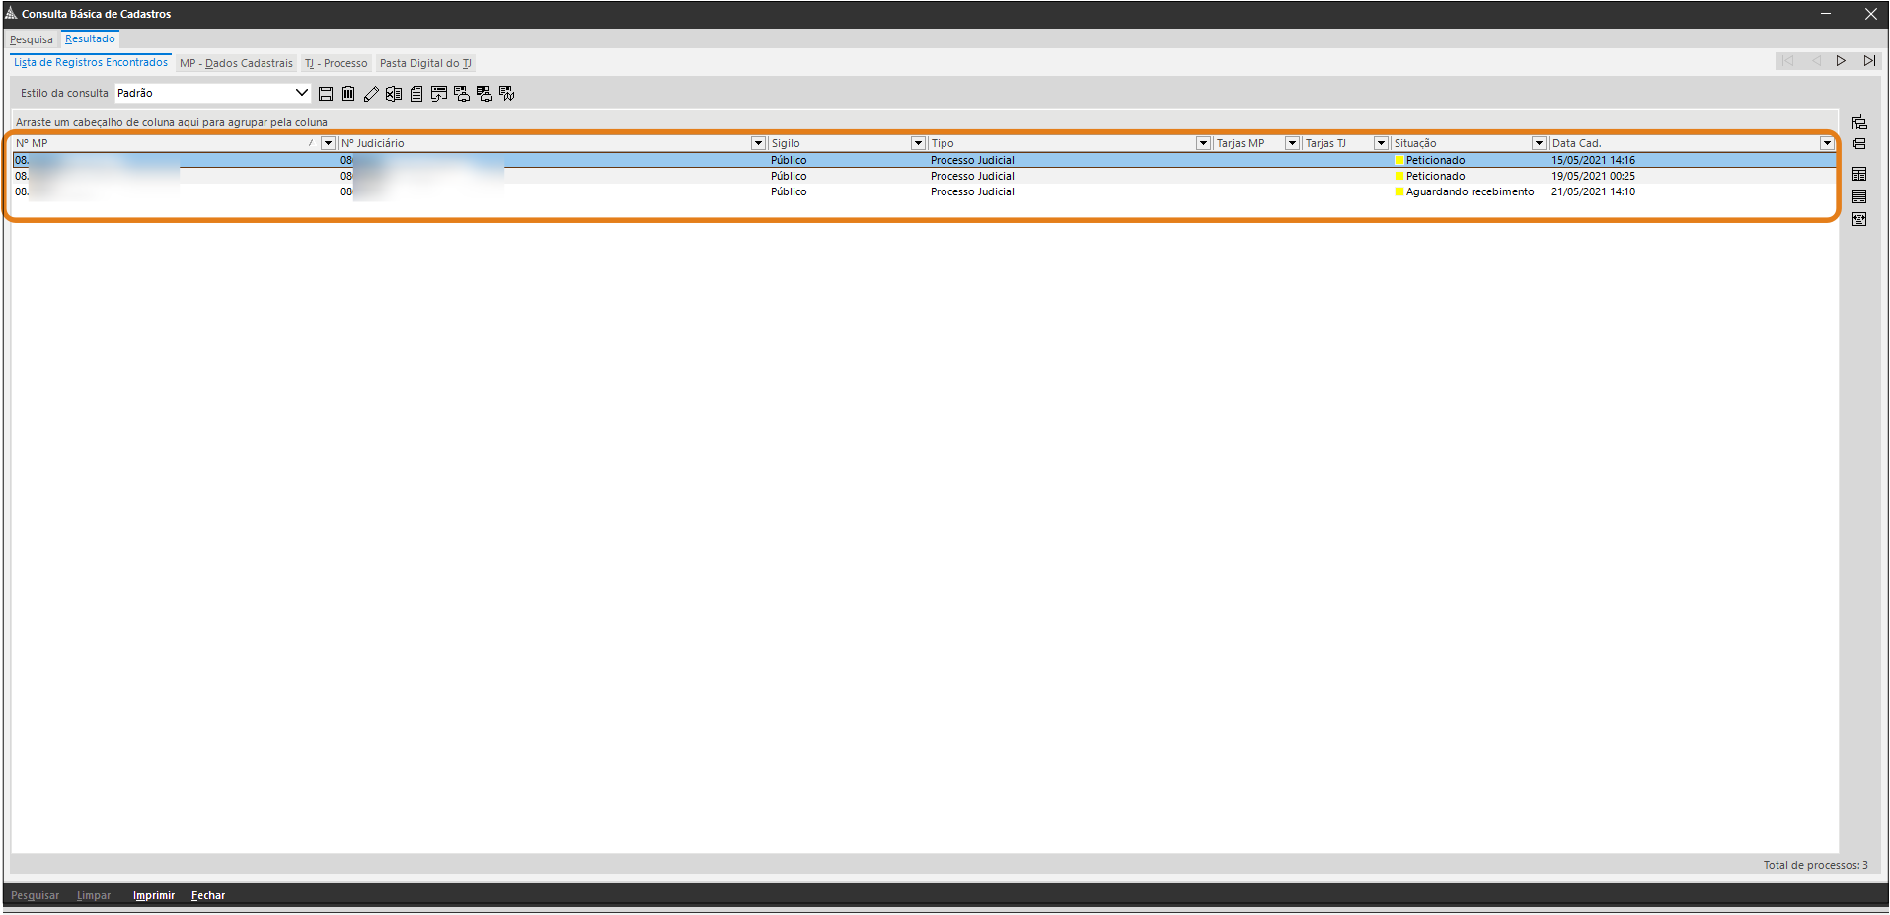Click Público in the 19/05/2021 row
The image size is (1890, 915).
(789, 176)
